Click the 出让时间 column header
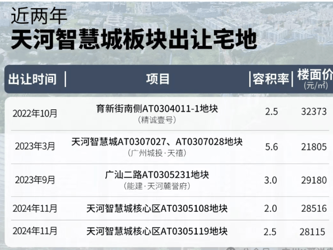The height and width of the screenshot is (250, 333). (x=32, y=79)
